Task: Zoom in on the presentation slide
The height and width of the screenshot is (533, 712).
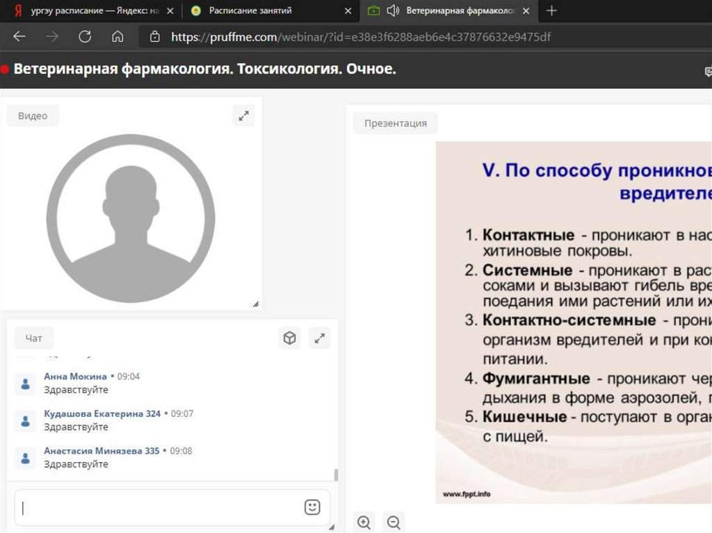Action: point(364,522)
